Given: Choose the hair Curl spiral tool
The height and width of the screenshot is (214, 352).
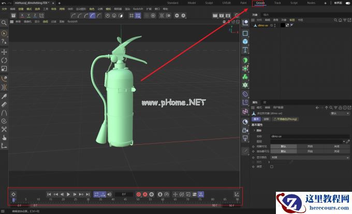Looking at the screenshot, I should tap(4, 121).
